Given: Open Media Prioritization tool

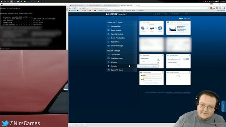Looking at the screenshot, I should pos(118,38).
